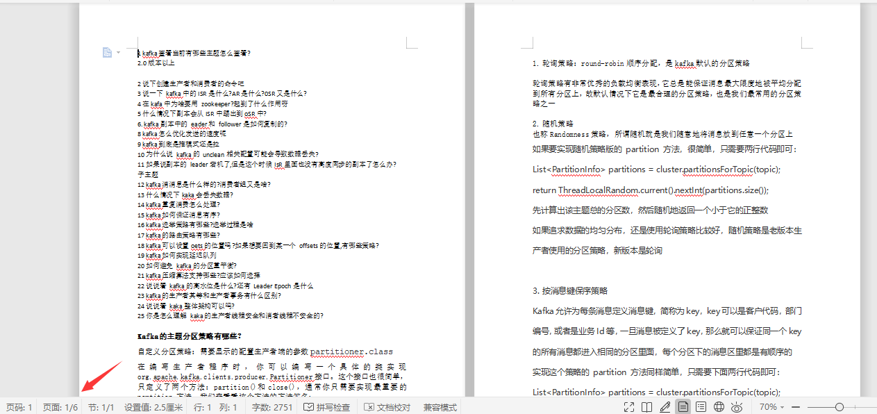This screenshot has width=877, height=414.
Task: Click the line "2.0 版本以上"
Action: [156, 63]
